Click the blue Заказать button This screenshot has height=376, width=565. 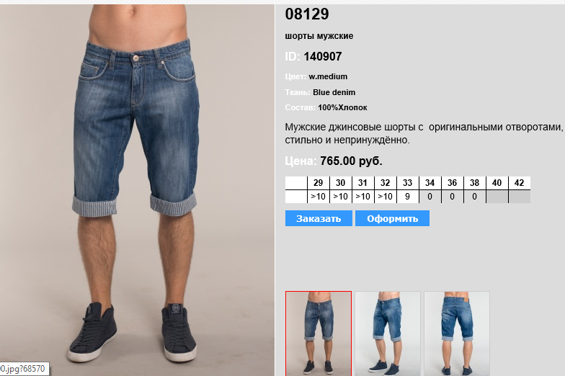click(x=319, y=218)
